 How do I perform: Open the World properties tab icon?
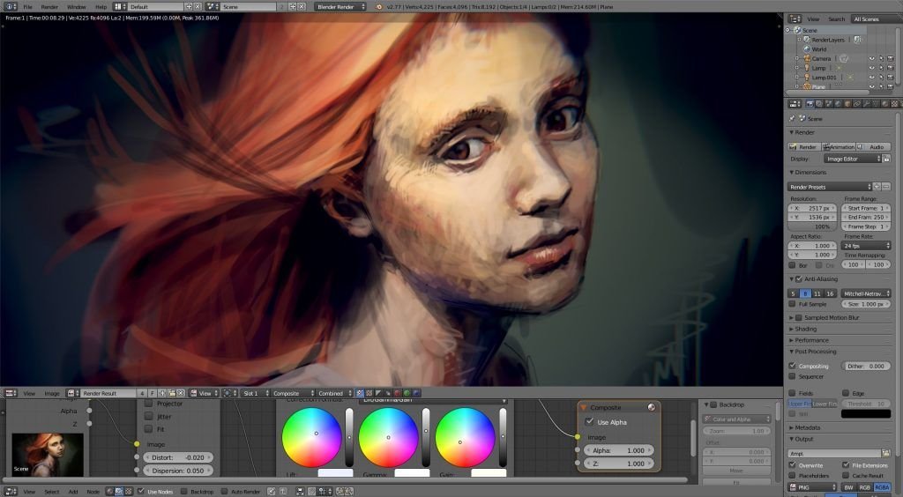[838, 104]
